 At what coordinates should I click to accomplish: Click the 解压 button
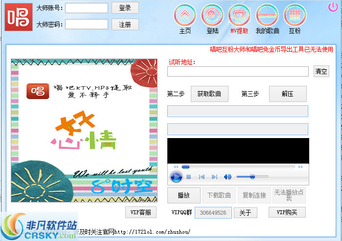pos(288,94)
